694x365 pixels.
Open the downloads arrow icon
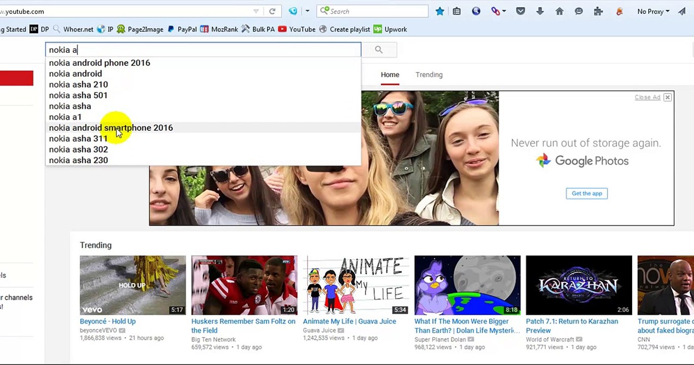(540, 11)
